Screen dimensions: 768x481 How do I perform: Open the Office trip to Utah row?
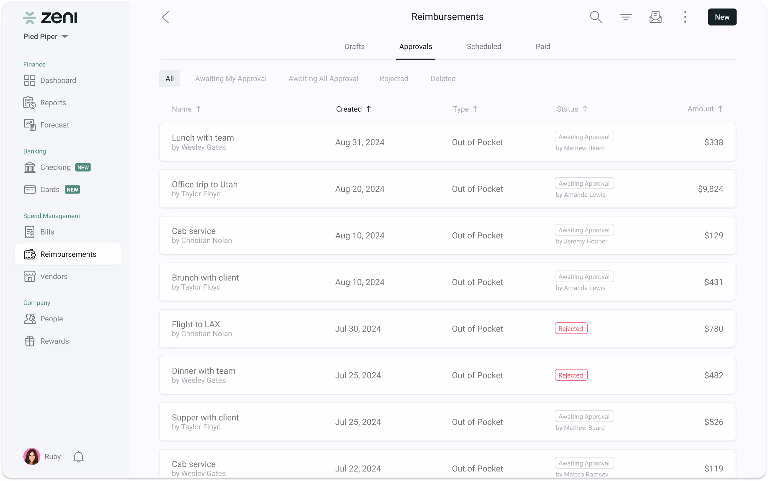pos(448,189)
